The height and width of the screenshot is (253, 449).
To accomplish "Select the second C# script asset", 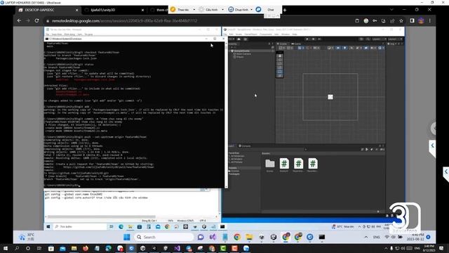I will coord(298,165).
